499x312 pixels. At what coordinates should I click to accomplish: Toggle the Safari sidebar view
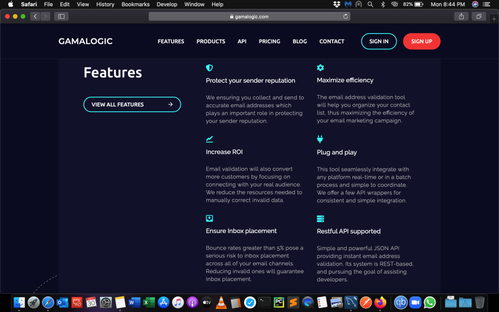[61, 16]
